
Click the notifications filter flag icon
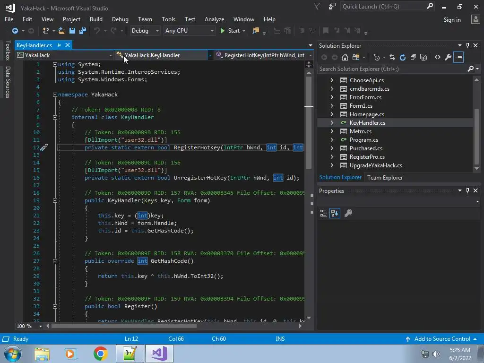click(317, 6)
